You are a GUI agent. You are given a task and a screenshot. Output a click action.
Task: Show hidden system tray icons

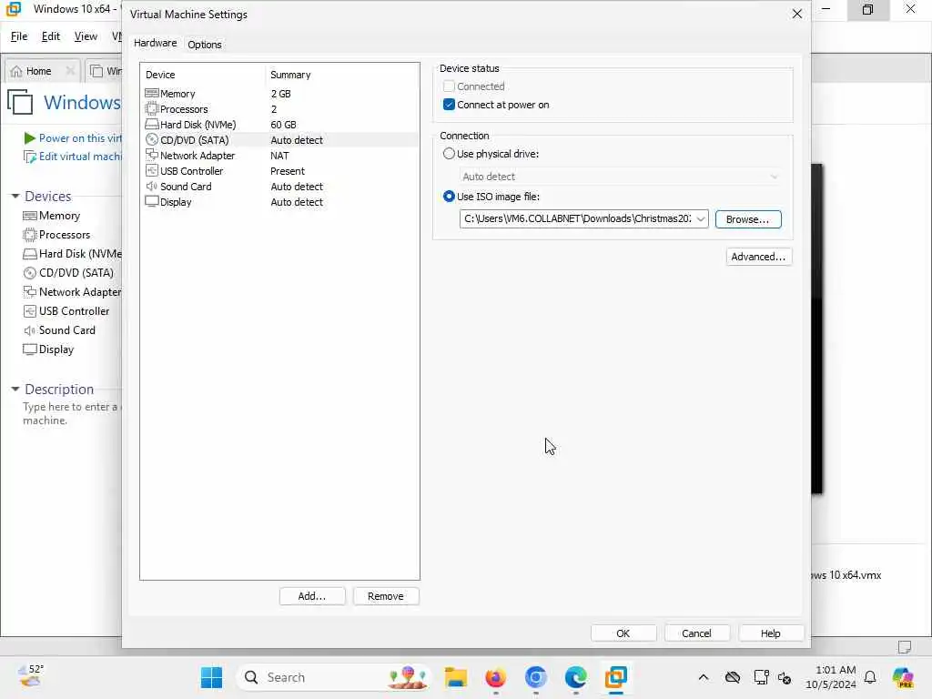coord(704,677)
